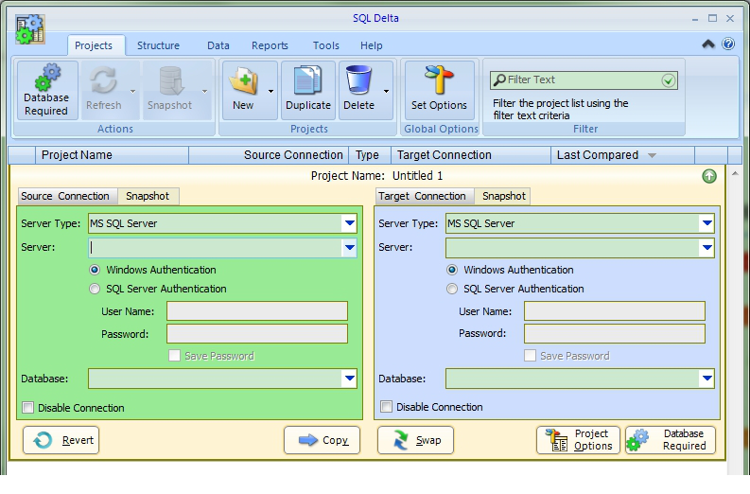The image size is (750, 494).
Task: Expand target Database dropdown
Action: [x=706, y=379]
